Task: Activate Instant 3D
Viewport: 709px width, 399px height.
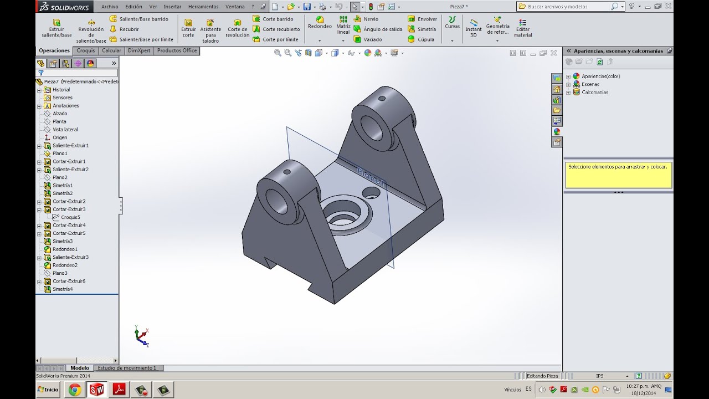Action: tap(473, 28)
